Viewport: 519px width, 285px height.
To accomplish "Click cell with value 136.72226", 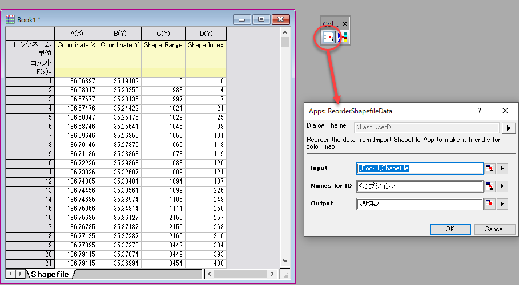I will coord(77,163).
